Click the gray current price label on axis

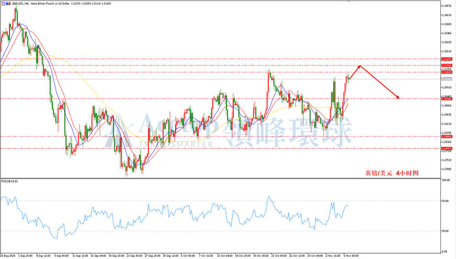[x=447, y=79]
